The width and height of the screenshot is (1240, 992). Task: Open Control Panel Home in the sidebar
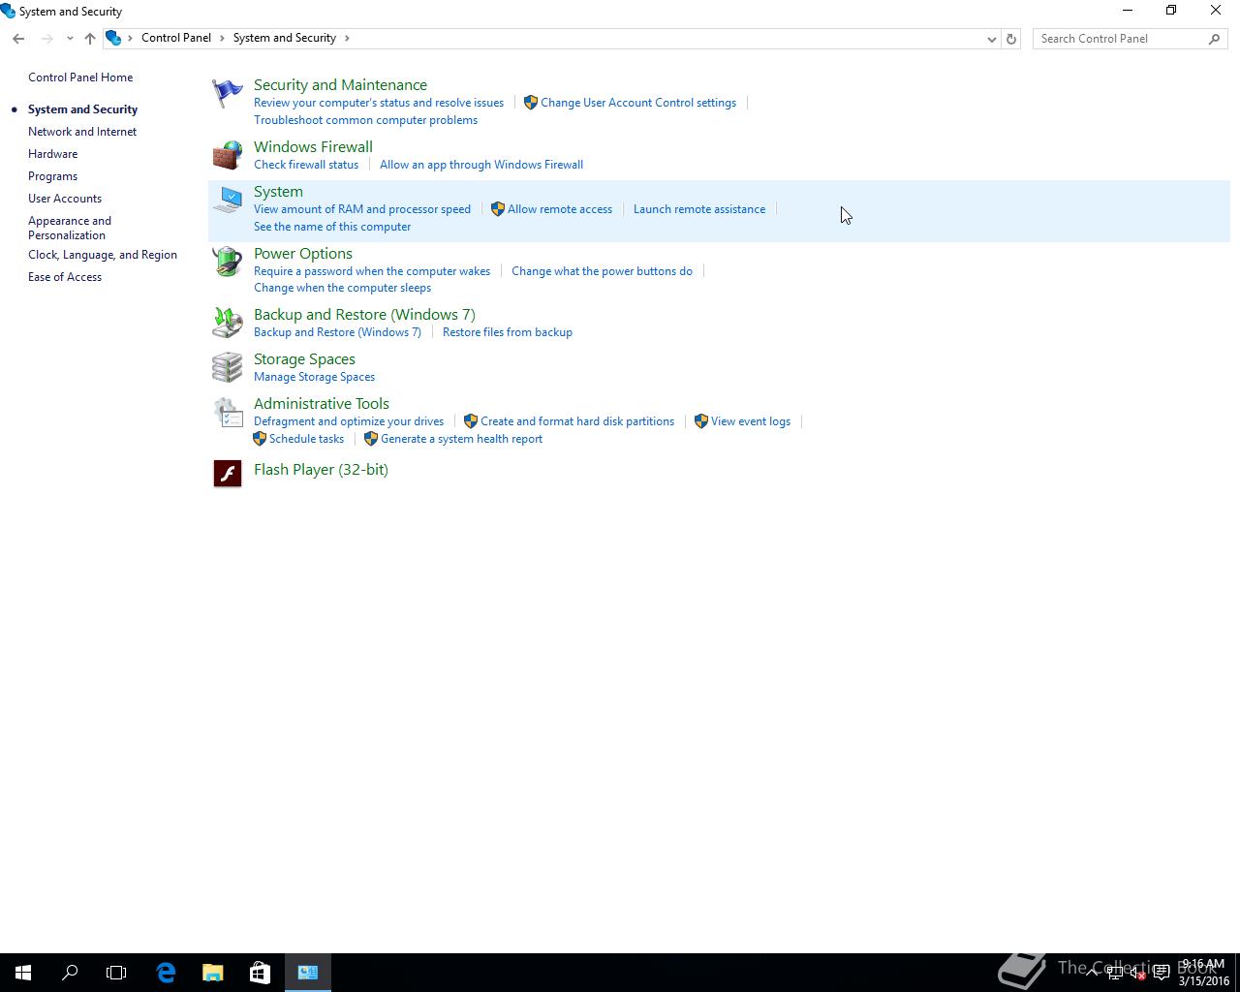[80, 77]
